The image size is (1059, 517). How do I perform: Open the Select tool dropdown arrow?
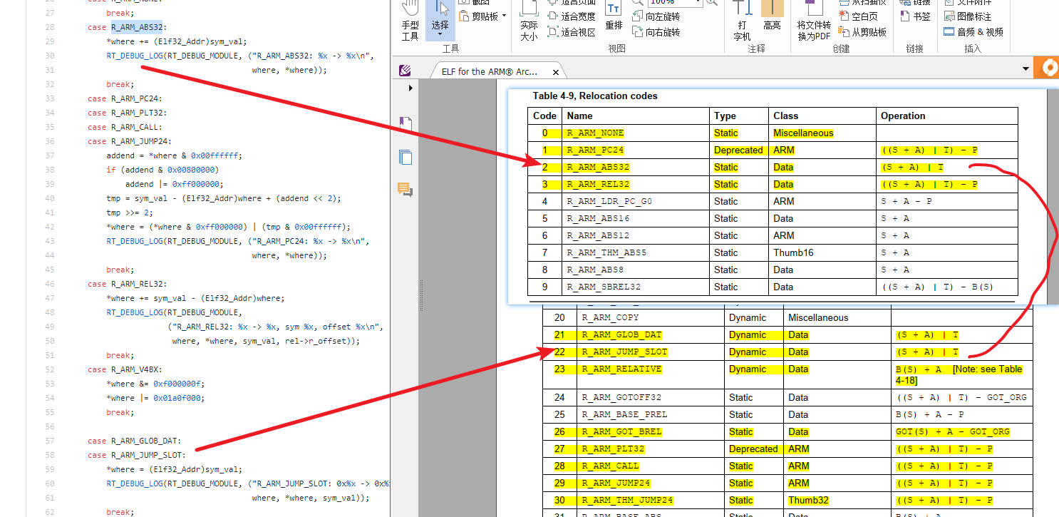pos(440,34)
